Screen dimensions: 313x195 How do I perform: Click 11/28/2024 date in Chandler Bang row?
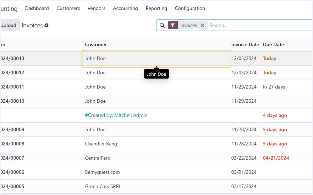click(244, 144)
